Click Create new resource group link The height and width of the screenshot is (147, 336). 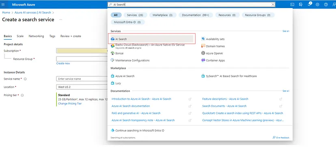(x=63, y=63)
